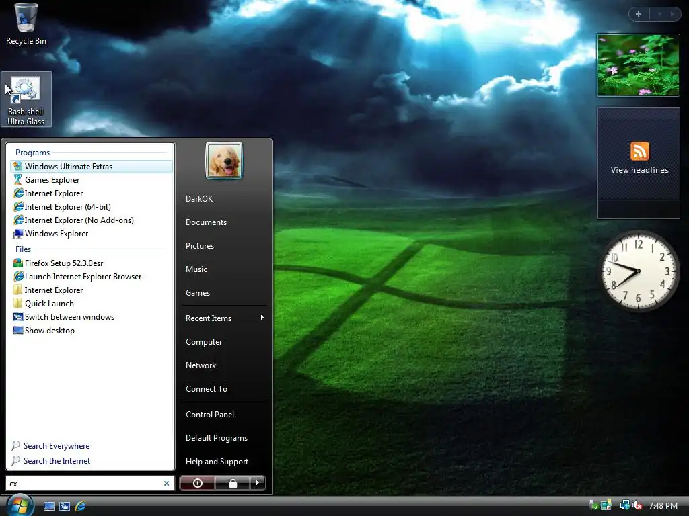
Task: Click the Programs search results header
Action: [32, 153]
